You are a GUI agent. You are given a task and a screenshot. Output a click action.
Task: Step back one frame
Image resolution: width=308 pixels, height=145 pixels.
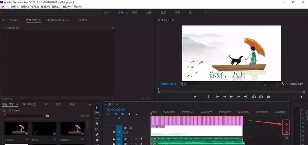[225, 97]
